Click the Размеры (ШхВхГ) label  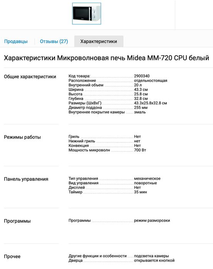(85, 103)
